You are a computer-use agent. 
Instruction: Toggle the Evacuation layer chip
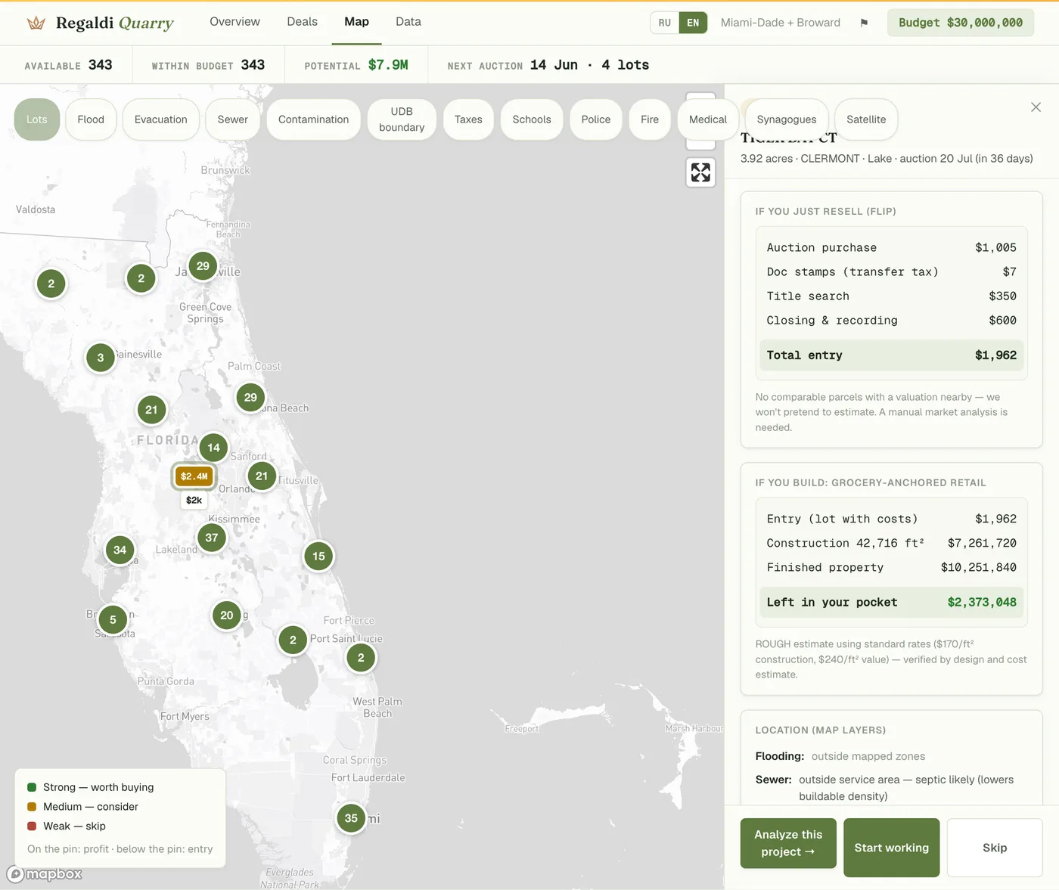click(x=161, y=119)
